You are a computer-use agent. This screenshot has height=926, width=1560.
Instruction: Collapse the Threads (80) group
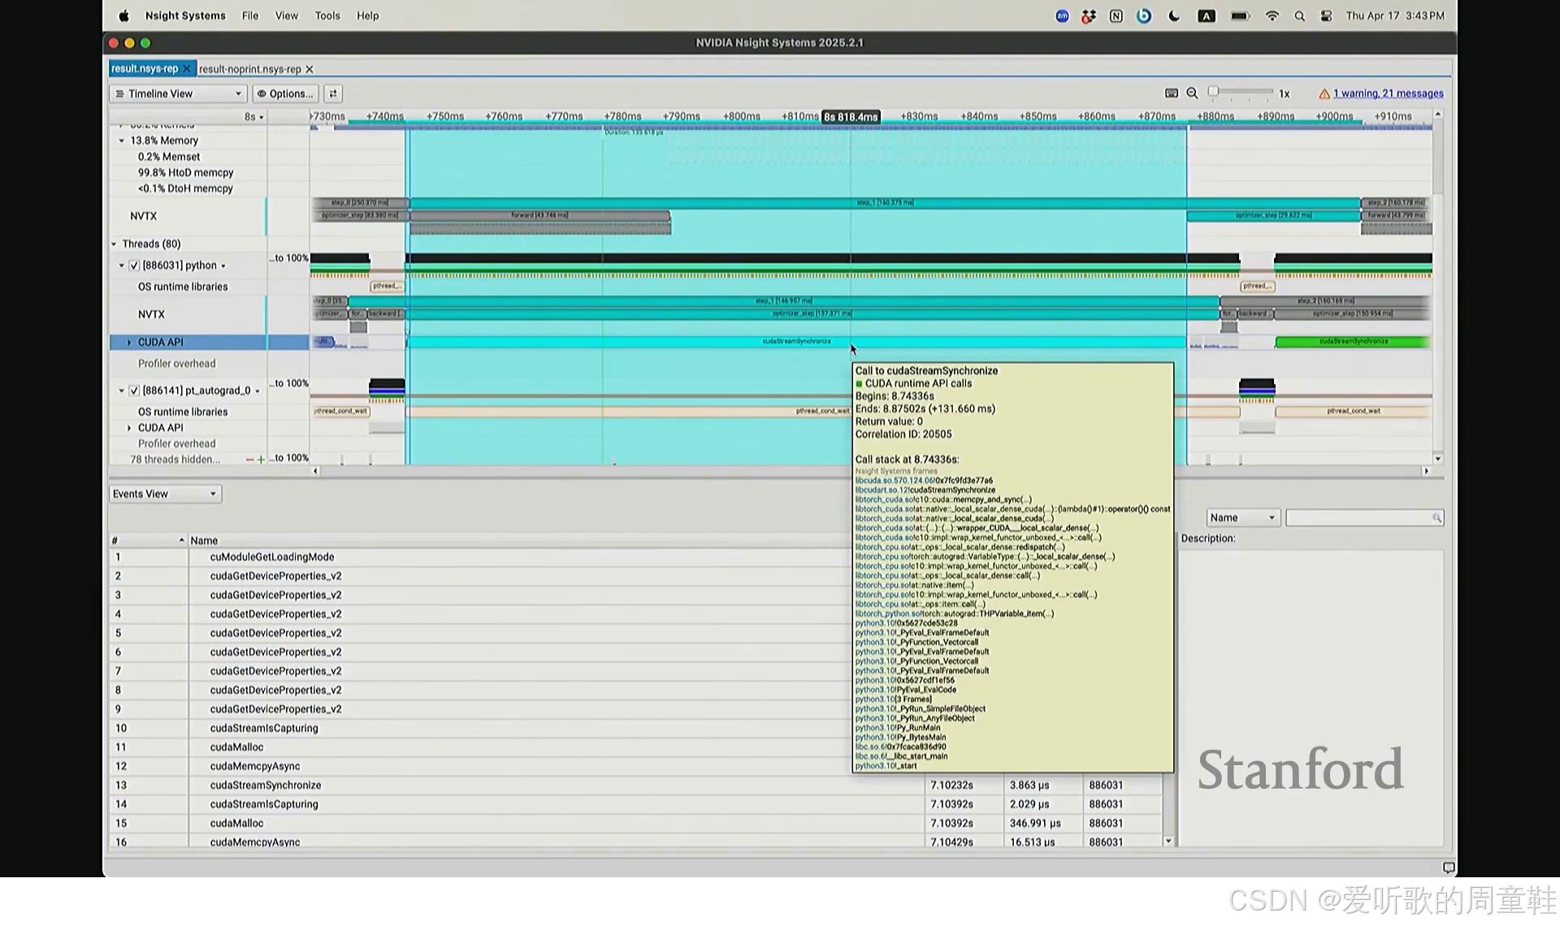(x=114, y=244)
